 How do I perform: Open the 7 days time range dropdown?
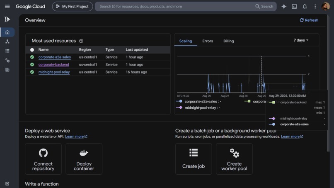[301, 40]
